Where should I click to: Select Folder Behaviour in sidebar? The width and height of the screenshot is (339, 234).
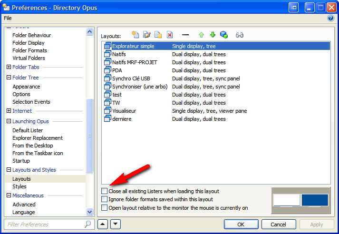(31, 35)
